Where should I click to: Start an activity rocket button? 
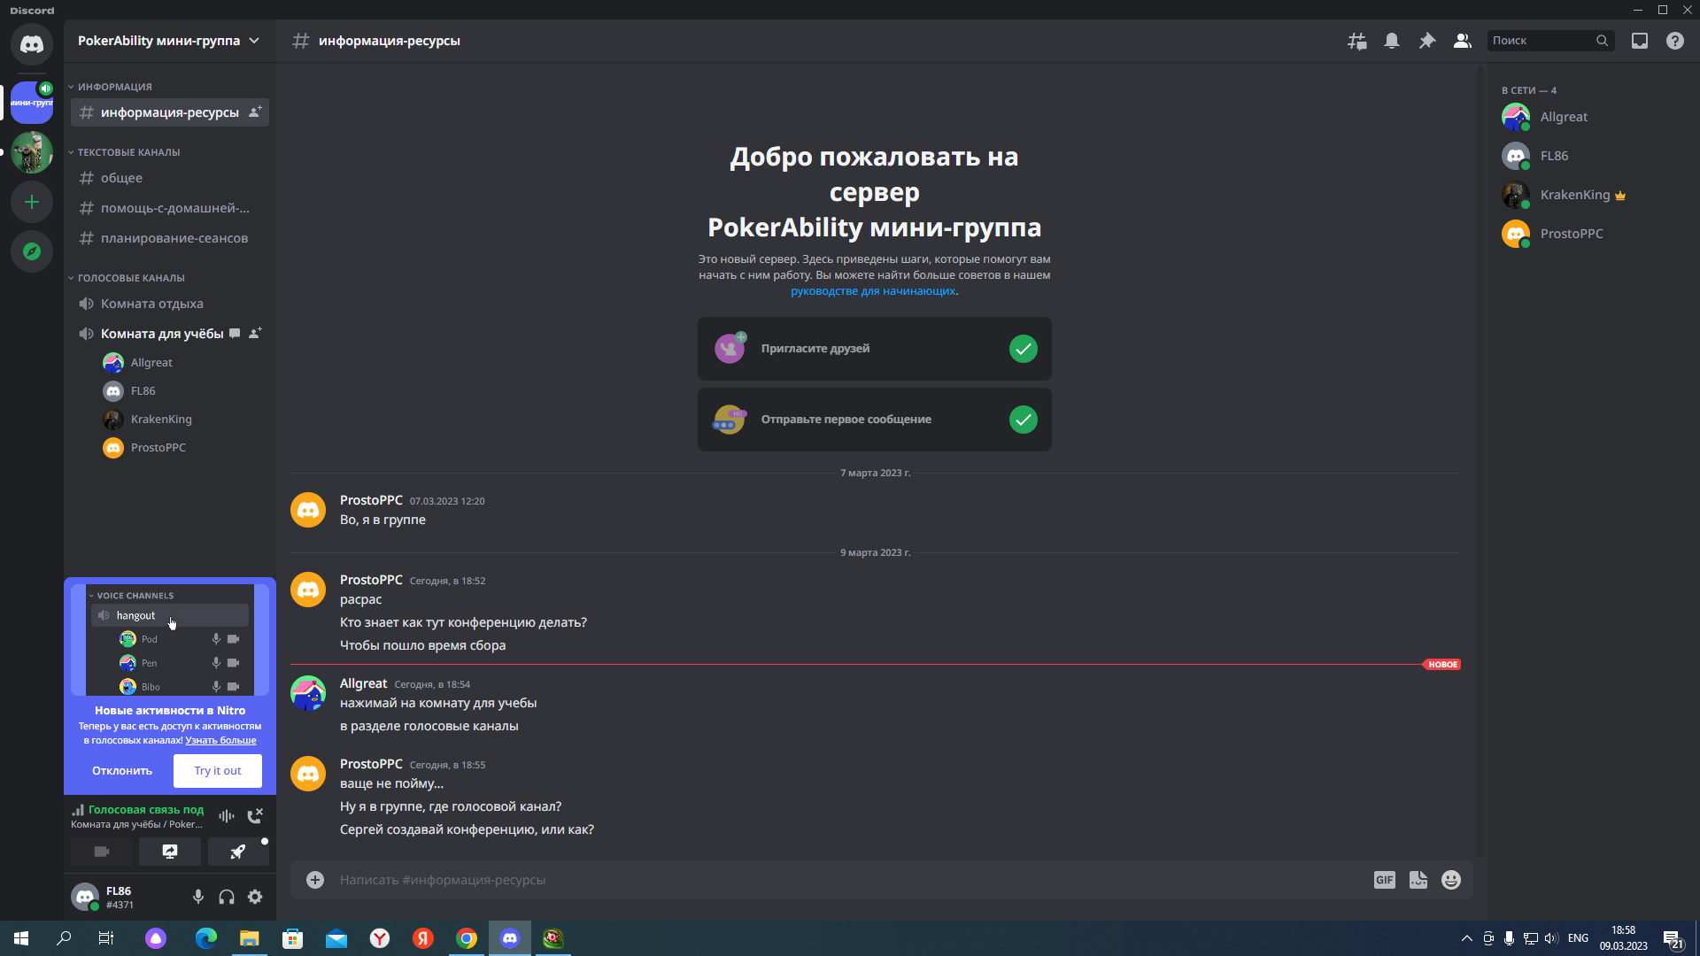(238, 852)
